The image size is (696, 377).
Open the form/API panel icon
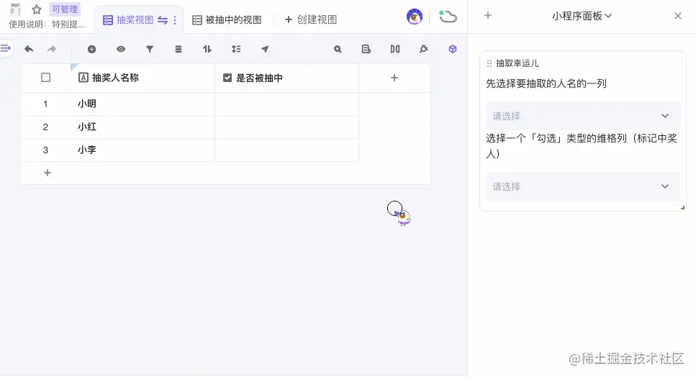click(366, 49)
